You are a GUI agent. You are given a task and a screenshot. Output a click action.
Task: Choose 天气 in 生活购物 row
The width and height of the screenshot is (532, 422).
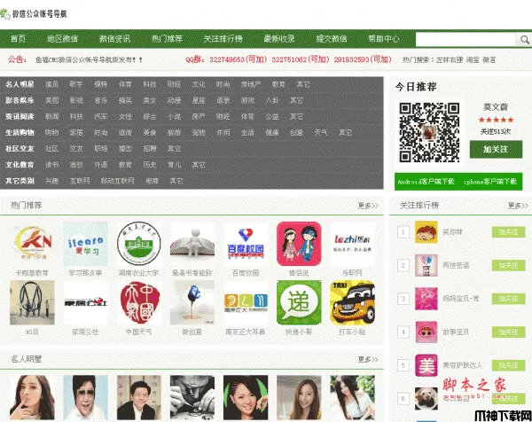point(321,133)
